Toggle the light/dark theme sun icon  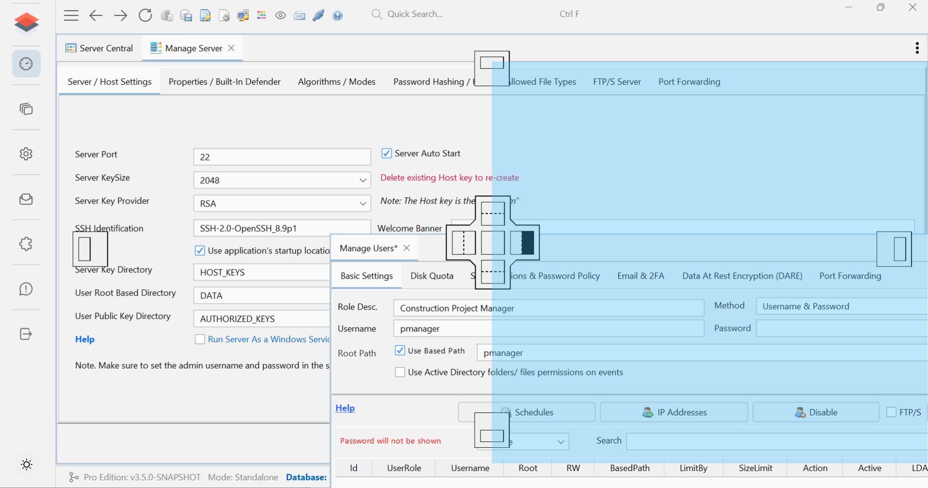(27, 464)
